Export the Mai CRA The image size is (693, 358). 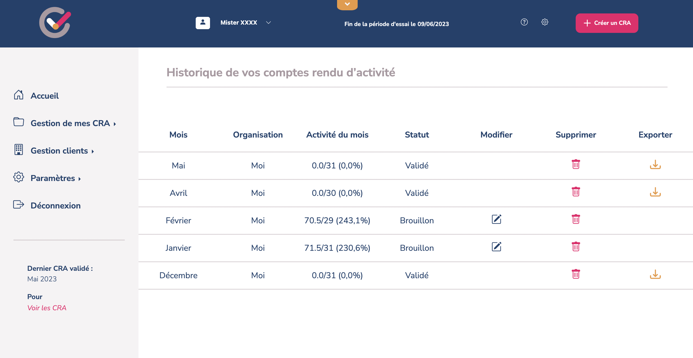(x=655, y=164)
